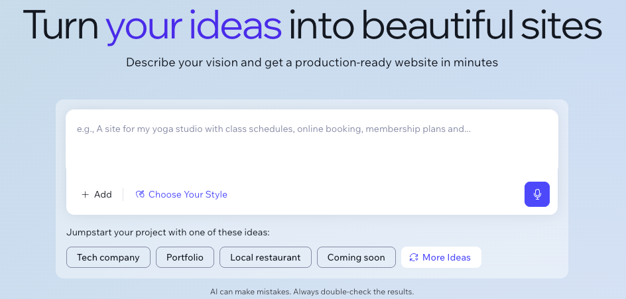Select the Portfolio idea chip

pos(185,257)
